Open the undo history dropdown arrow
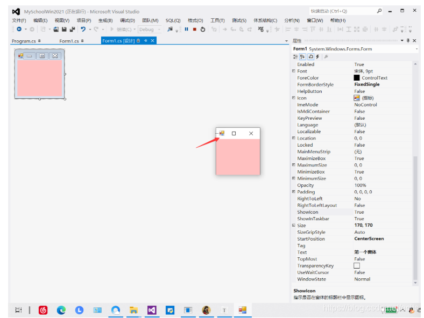This screenshot has width=424, height=318. point(90,29)
